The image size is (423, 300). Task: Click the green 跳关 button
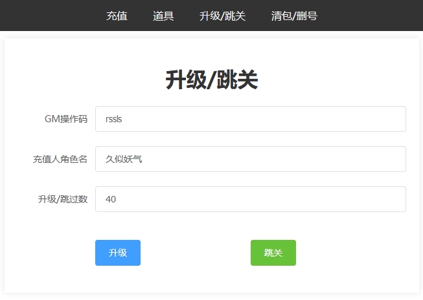coord(273,253)
